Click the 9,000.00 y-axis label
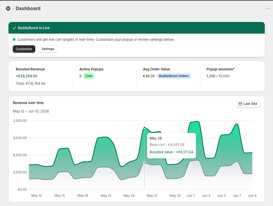This screenshot has width=273, height=206. (x=20, y=138)
